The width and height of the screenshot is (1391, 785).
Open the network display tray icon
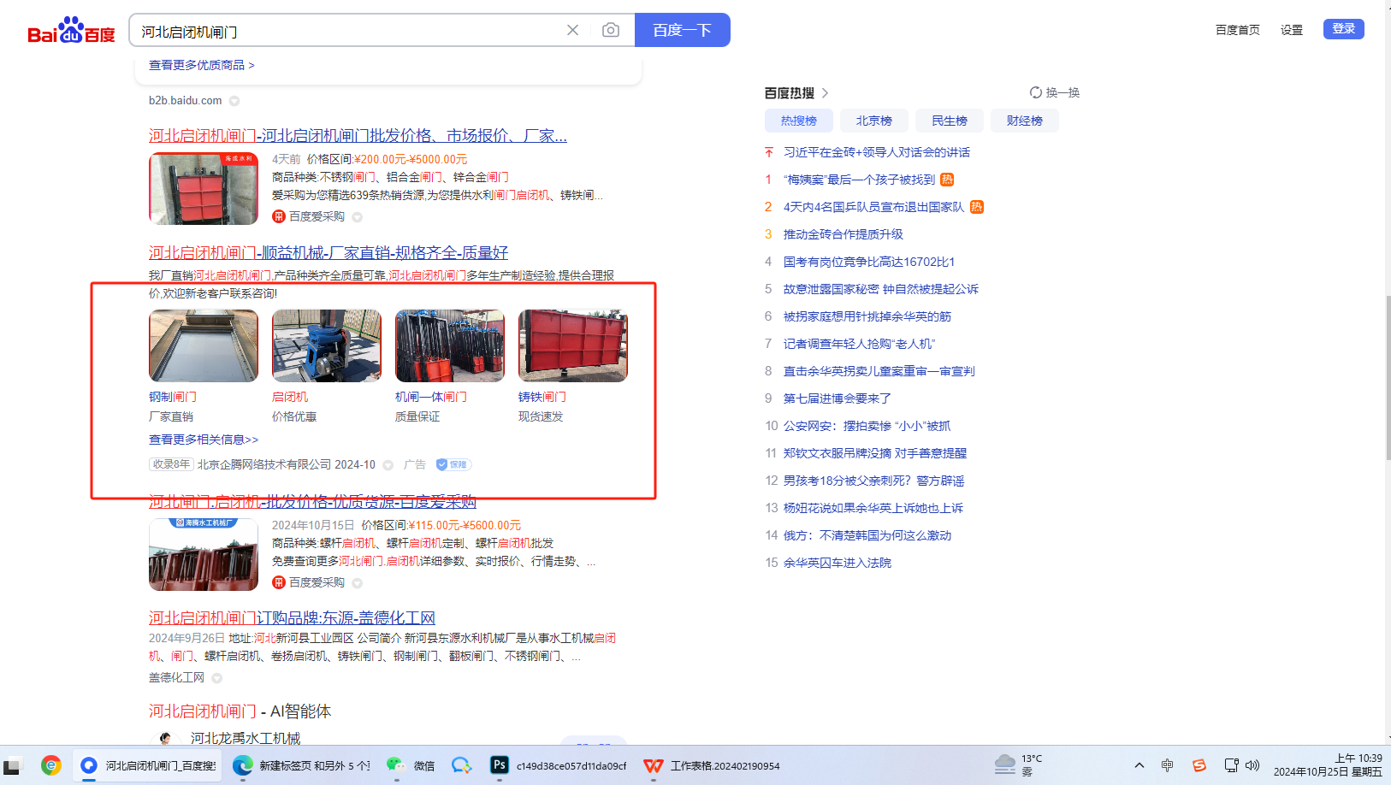tap(1231, 765)
